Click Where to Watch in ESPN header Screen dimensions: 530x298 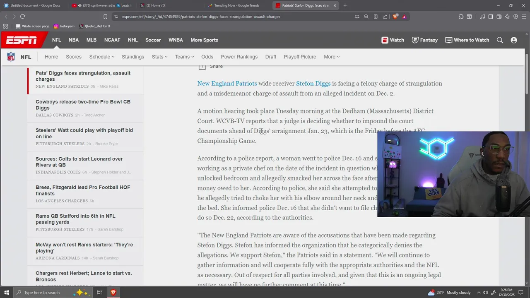pyautogui.click(x=467, y=40)
